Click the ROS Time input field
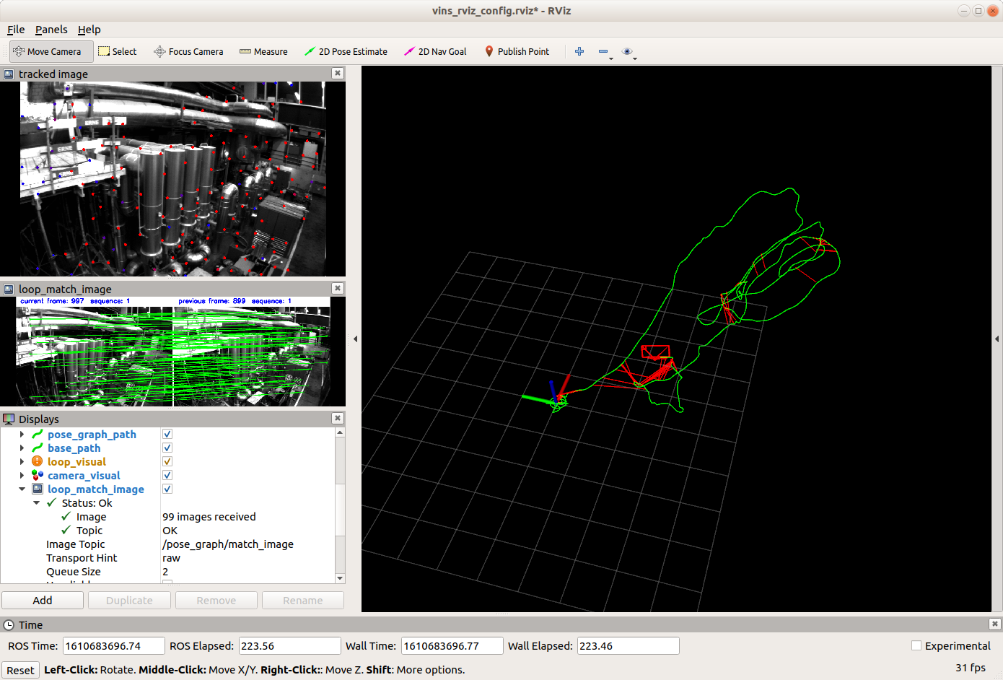 (113, 646)
